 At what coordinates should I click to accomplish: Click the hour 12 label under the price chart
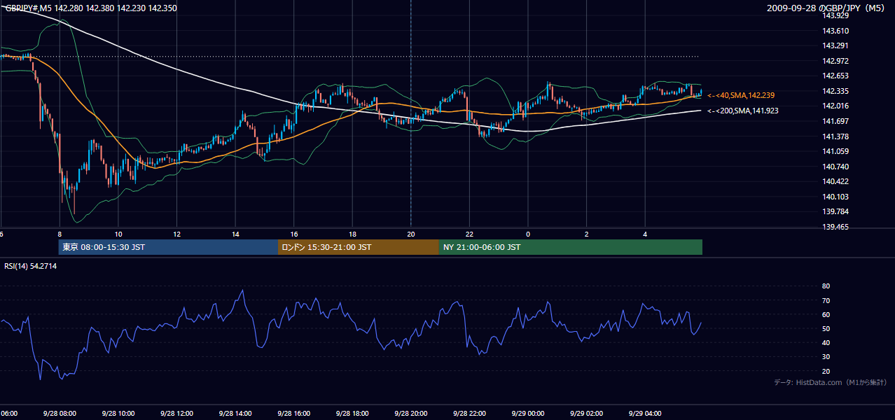(x=176, y=234)
